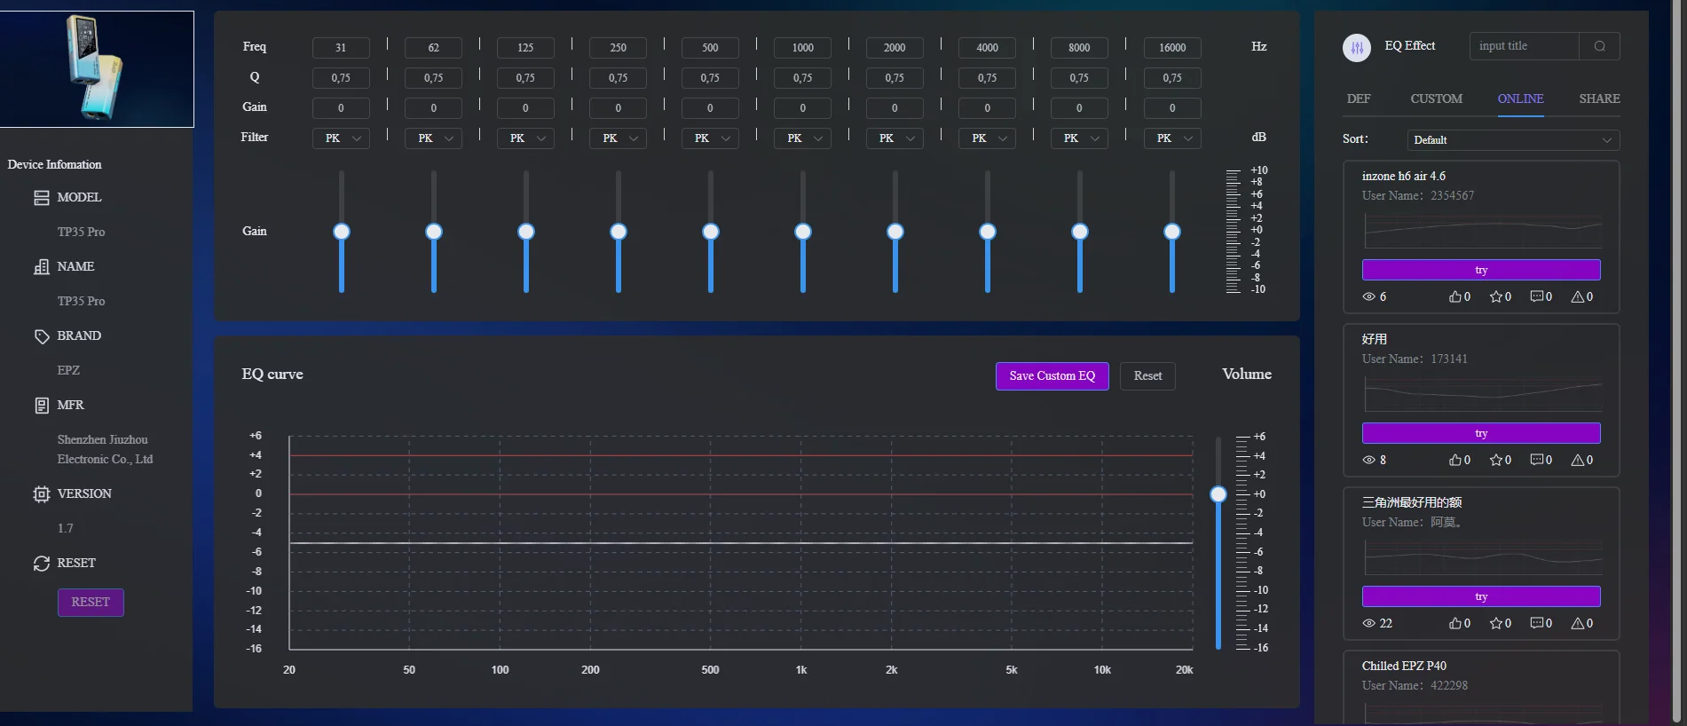Image resolution: width=1687 pixels, height=726 pixels.
Task: Try the 好用 preset
Action: (1481, 433)
